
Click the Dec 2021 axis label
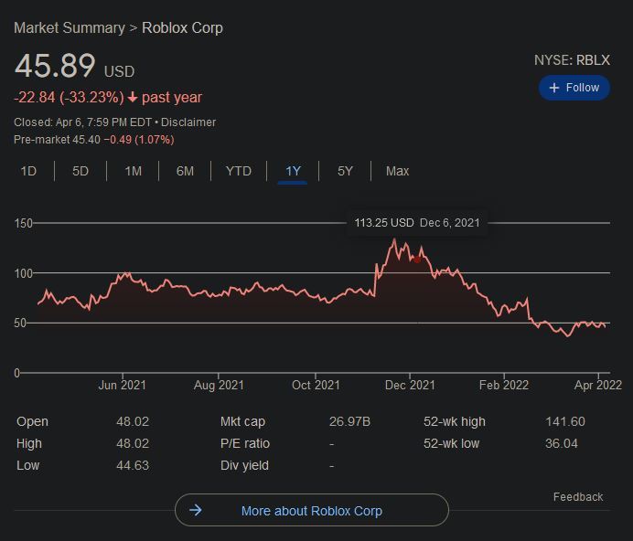[410, 385]
